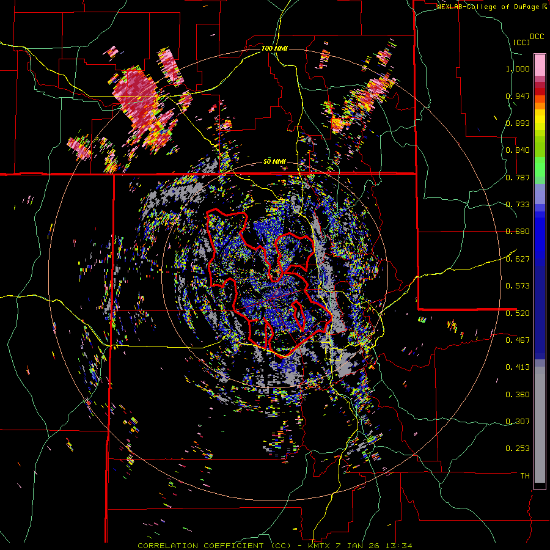Click the 1.000 value on the color scale
Viewport: 550px width, 550px height.
(x=518, y=68)
